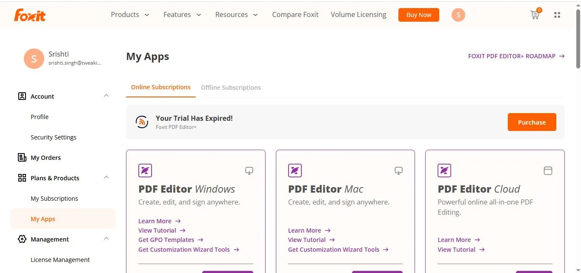The width and height of the screenshot is (581, 273).
Task: Switch to the Offline Subscriptions tab
Action: click(231, 88)
